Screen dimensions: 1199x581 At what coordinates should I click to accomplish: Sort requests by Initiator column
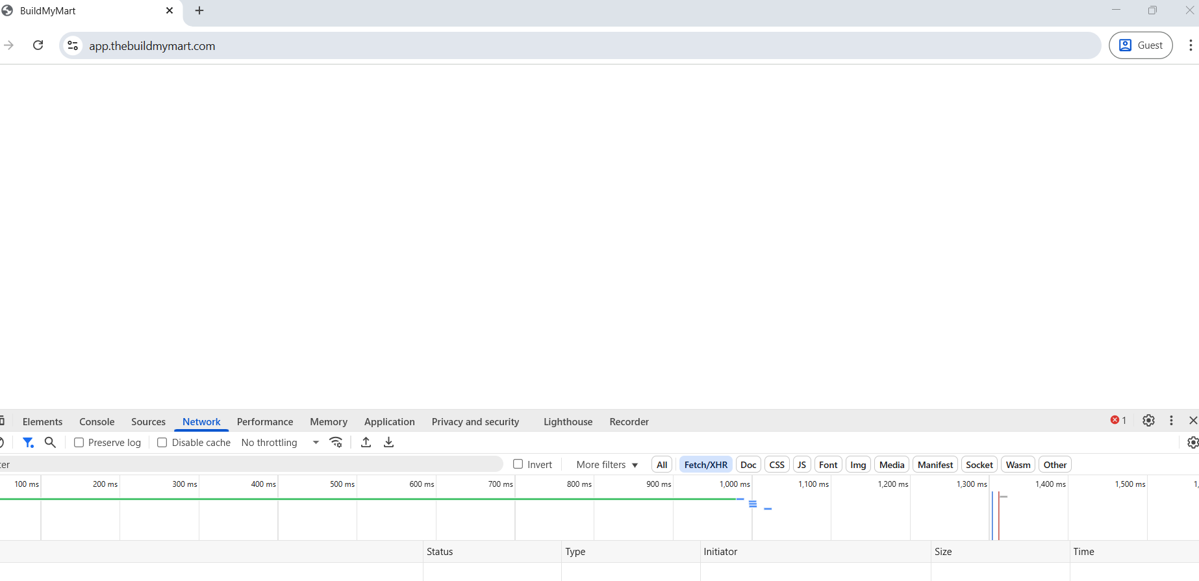816,552
